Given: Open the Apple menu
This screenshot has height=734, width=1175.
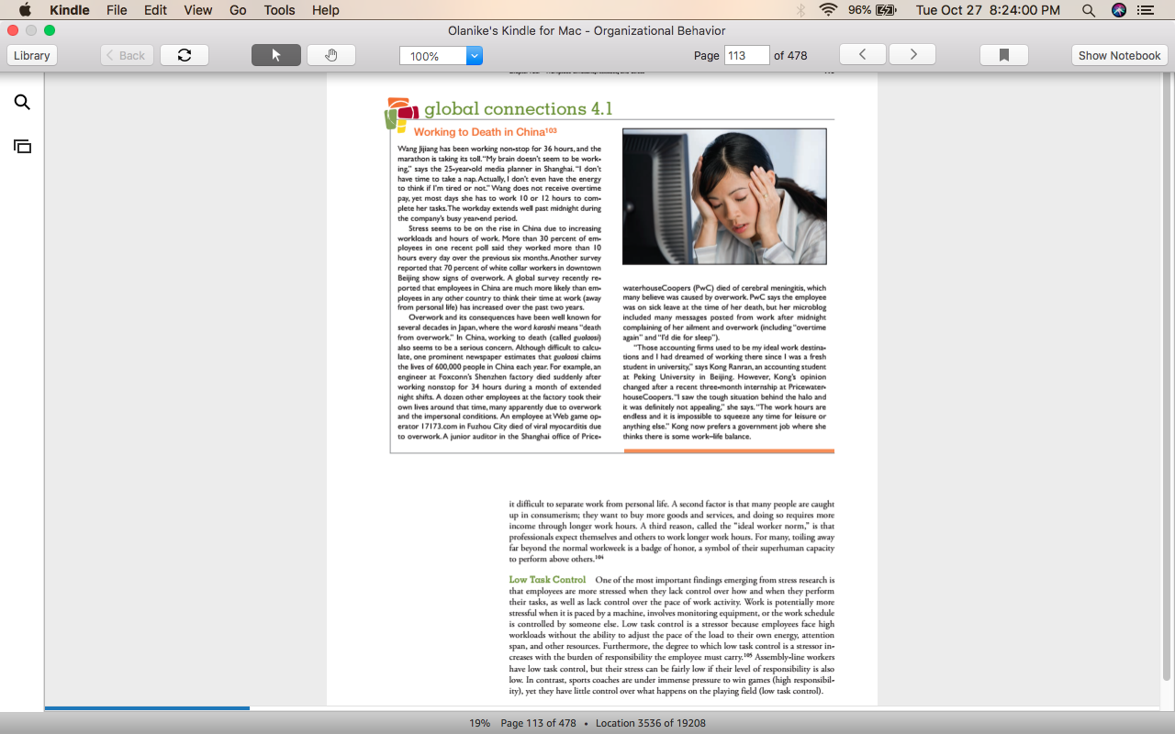Looking at the screenshot, I should pyautogui.click(x=25, y=10).
